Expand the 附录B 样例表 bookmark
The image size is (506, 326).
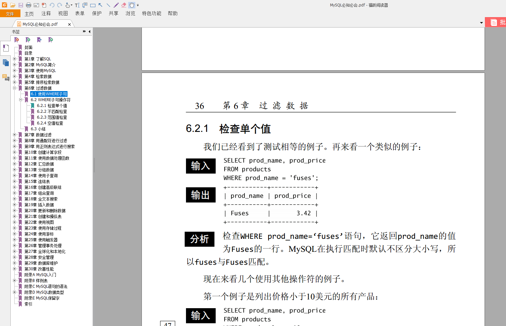14,281
